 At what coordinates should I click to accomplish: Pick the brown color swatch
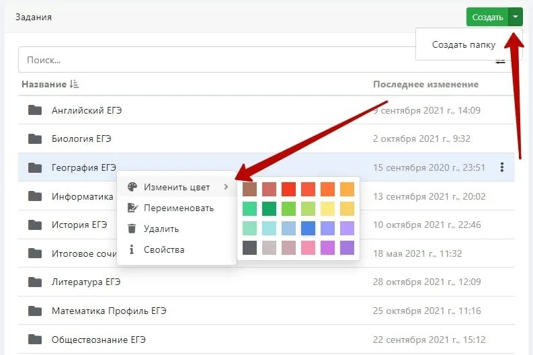tap(250, 189)
